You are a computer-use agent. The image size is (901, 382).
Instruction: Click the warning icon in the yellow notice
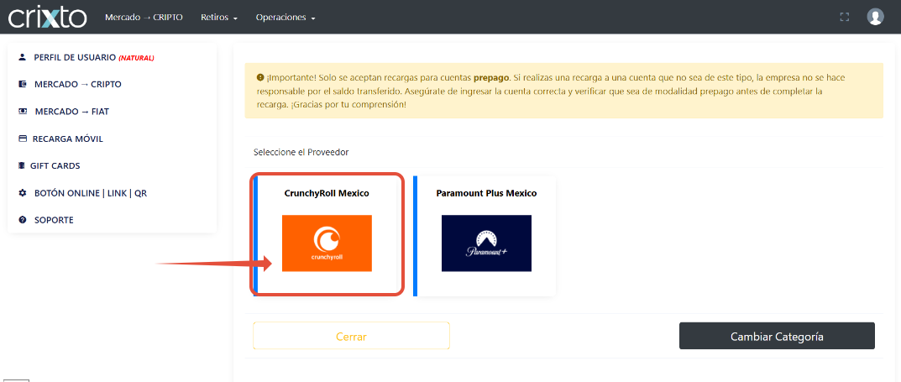(260, 77)
